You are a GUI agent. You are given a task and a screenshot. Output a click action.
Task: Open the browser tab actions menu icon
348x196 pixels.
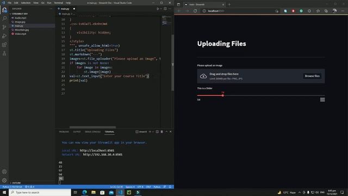click(x=179, y=4)
